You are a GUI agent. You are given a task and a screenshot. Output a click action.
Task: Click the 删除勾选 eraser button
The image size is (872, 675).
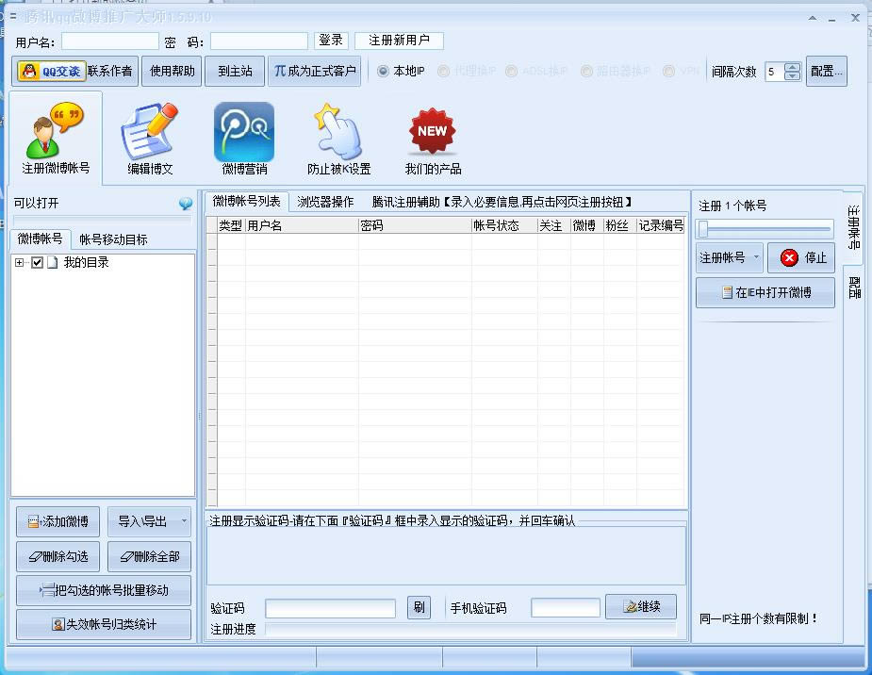pos(58,556)
